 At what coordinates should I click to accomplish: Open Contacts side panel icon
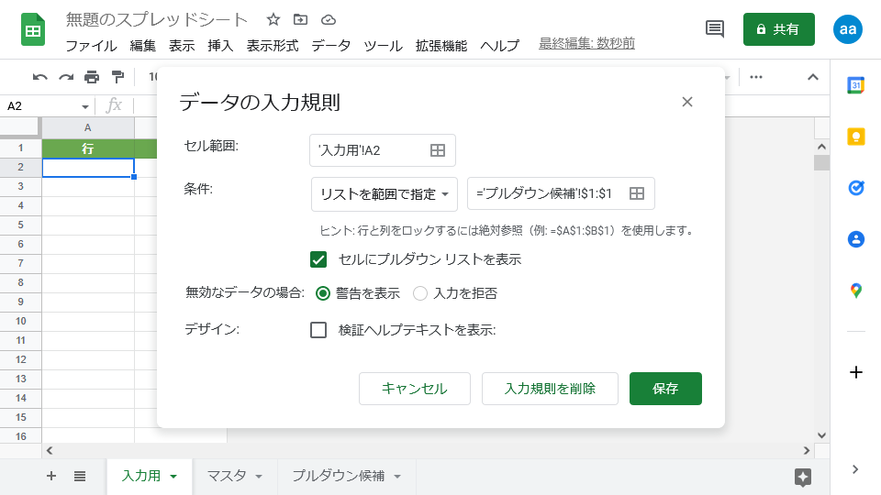855,239
